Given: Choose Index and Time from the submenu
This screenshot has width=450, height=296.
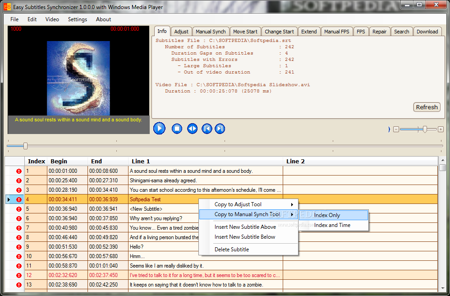Looking at the screenshot, I should 333,225.
